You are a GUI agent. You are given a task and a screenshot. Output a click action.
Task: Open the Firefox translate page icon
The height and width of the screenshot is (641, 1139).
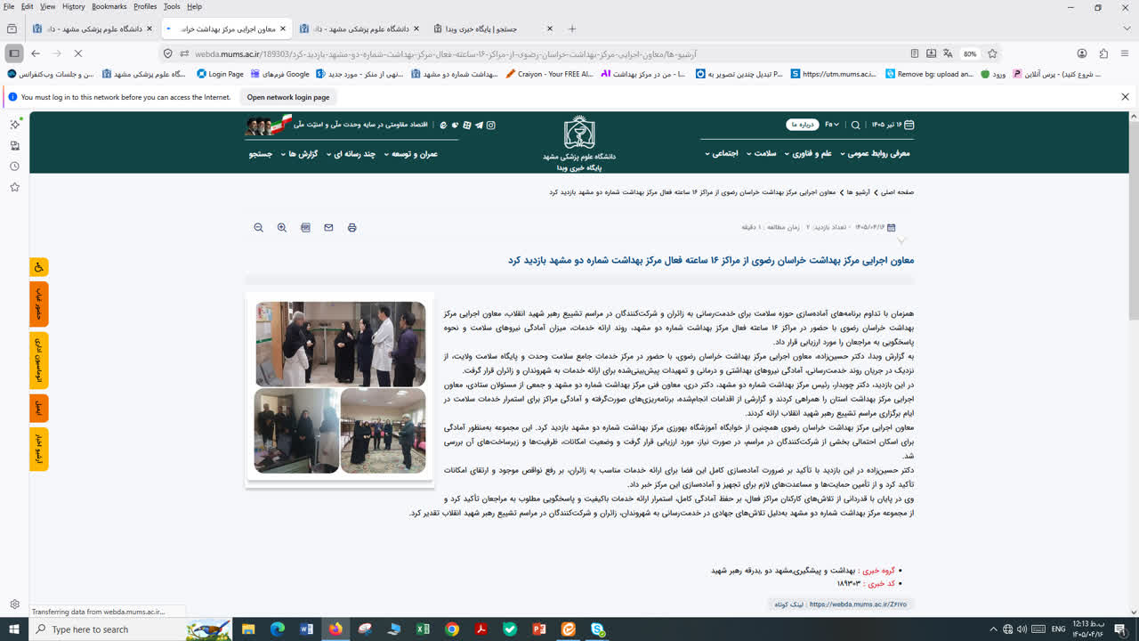pyautogui.click(x=948, y=53)
